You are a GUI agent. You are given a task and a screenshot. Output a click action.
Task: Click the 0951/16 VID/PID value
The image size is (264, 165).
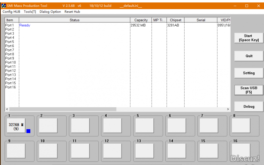tap(224, 25)
